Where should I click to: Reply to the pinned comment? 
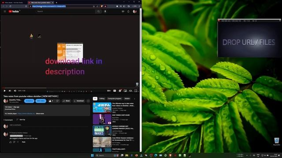(23, 142)
